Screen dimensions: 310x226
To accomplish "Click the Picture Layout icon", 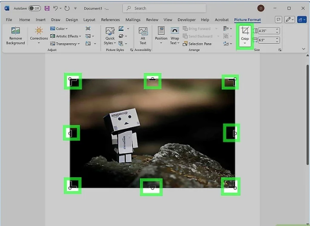I will click(x=121, y=44).
